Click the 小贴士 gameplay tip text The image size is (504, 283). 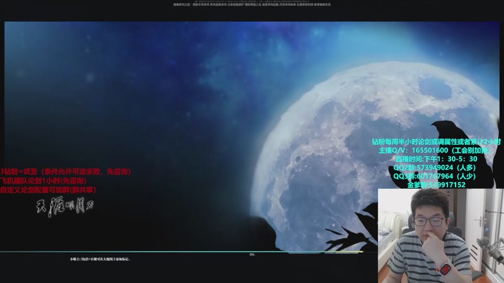[x=100, y=259]
